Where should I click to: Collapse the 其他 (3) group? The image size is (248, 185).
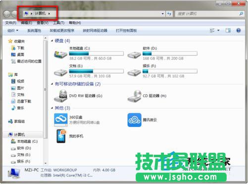point(52,108)
